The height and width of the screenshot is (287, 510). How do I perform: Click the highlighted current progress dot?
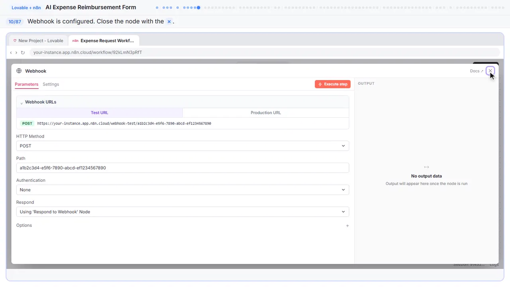pyautogui.click(x=198, y=8)
